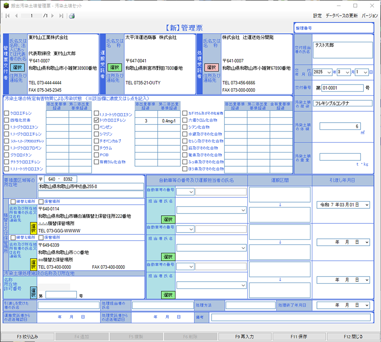Click 汚染土壌の体積 field showing 6

click(x=340, y=126)
